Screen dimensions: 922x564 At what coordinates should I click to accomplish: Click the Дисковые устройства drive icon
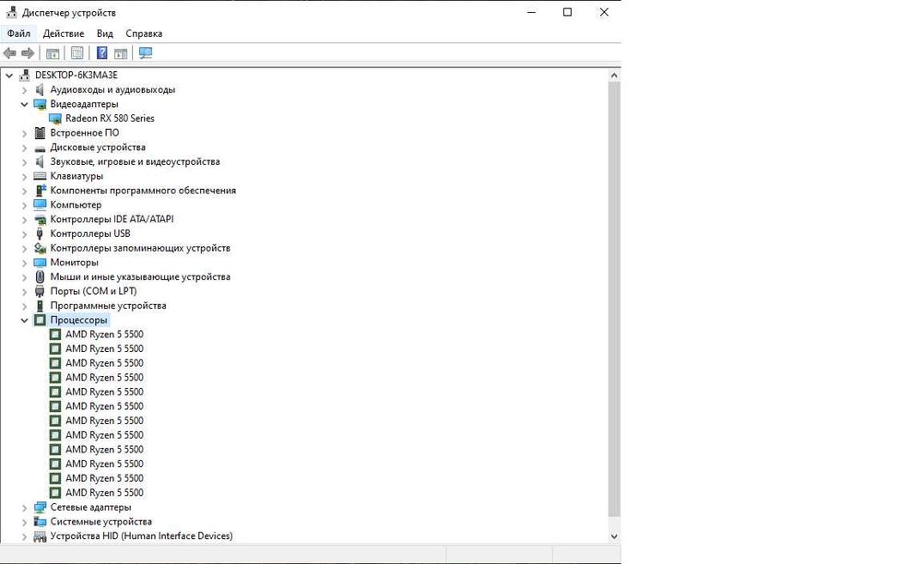tap(40, 147)
